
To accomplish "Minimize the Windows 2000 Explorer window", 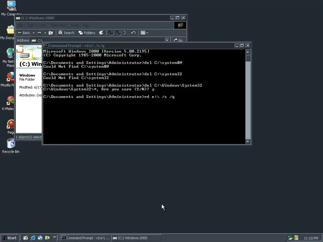I will coord(173,18).
